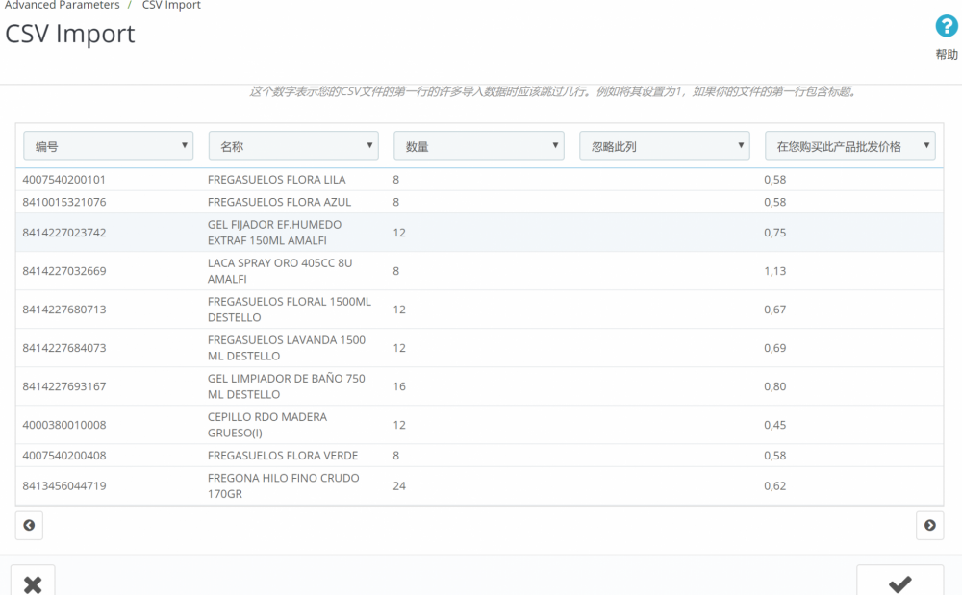Click LACA SPRAY ORO 405CC name
The width and height of the screenshot is (962, 595).
(280, 271)
